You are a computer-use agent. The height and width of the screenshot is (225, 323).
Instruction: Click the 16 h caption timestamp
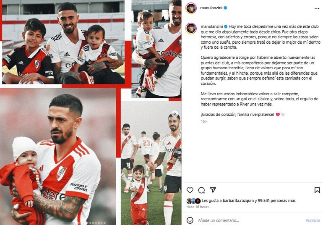click(204, 122)
